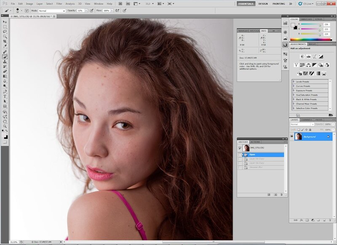The height and width of the screenshot is (245, 337).
Task: Add a Color Balance adjustment
Action: [x=308, y=65]
